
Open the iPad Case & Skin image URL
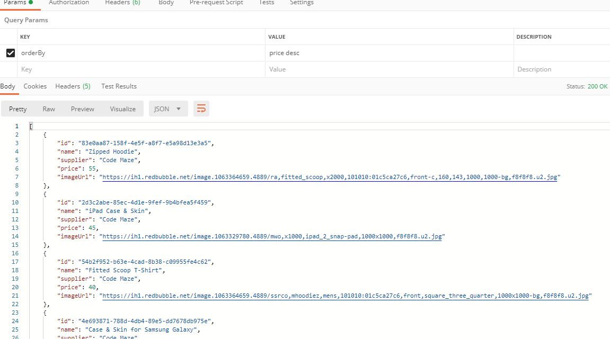272,236
